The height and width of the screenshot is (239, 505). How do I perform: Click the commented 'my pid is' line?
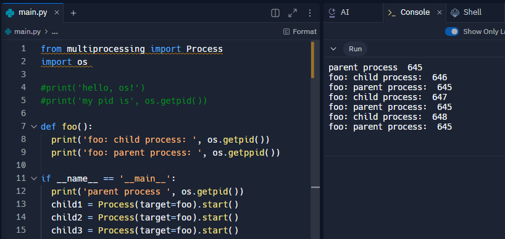tap(124, 101)
